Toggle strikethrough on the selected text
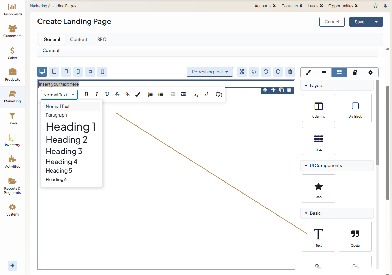The image size is (392, 275). point(117,95)
